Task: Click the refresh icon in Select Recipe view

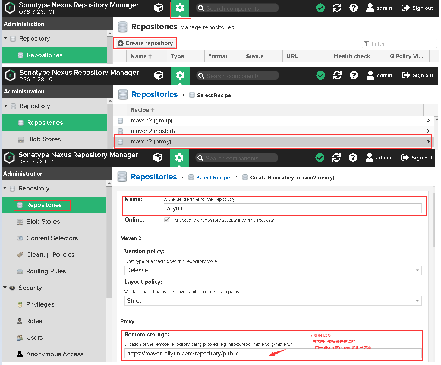Action: [337, 75]
